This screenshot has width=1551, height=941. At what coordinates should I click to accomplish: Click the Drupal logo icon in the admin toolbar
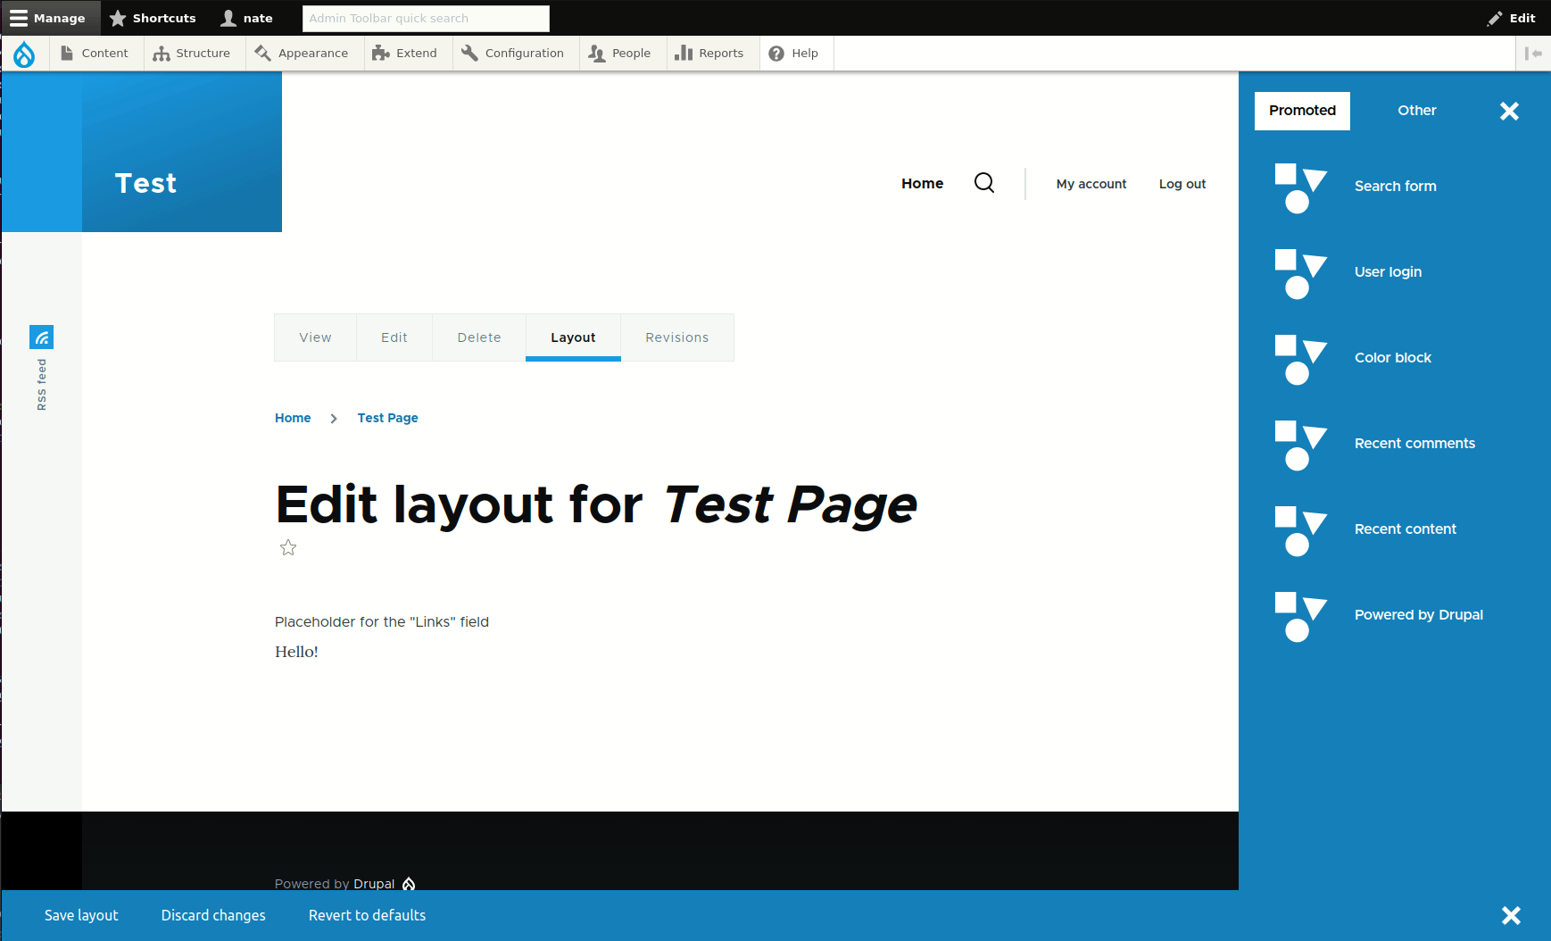24,54
